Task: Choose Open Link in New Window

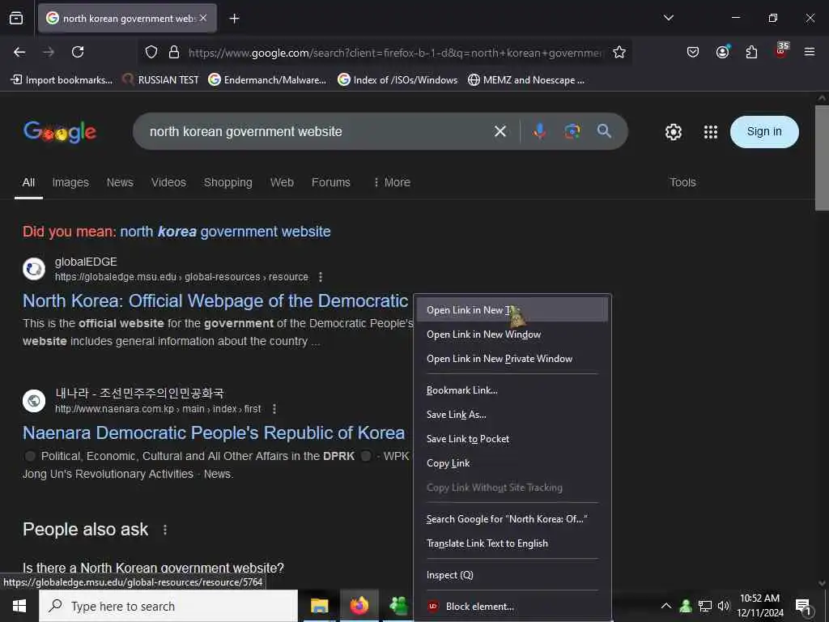Action: [512, 334]
